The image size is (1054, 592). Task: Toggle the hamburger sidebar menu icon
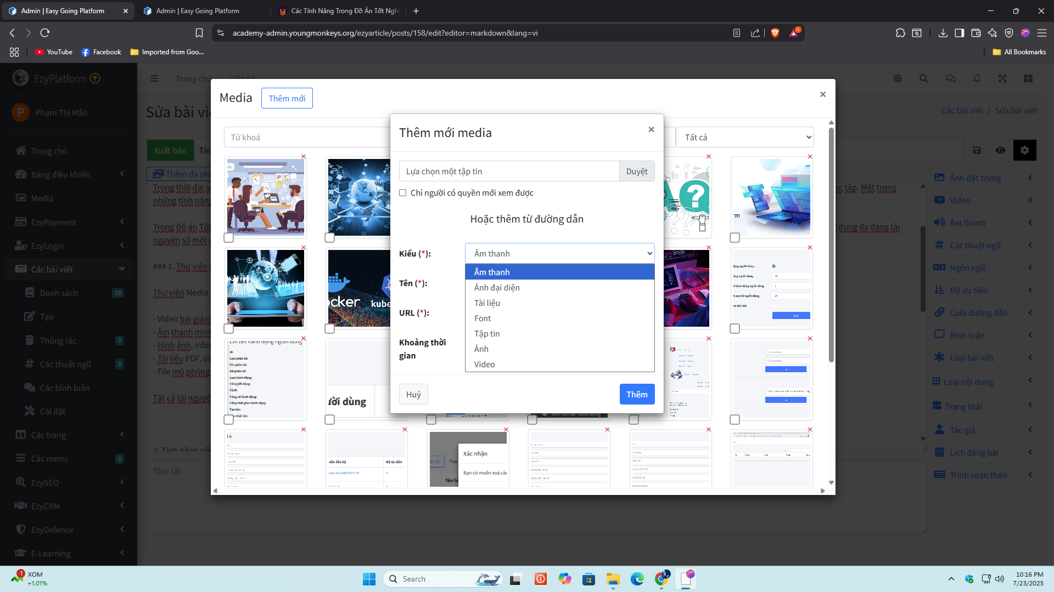[x=154, y=78]
